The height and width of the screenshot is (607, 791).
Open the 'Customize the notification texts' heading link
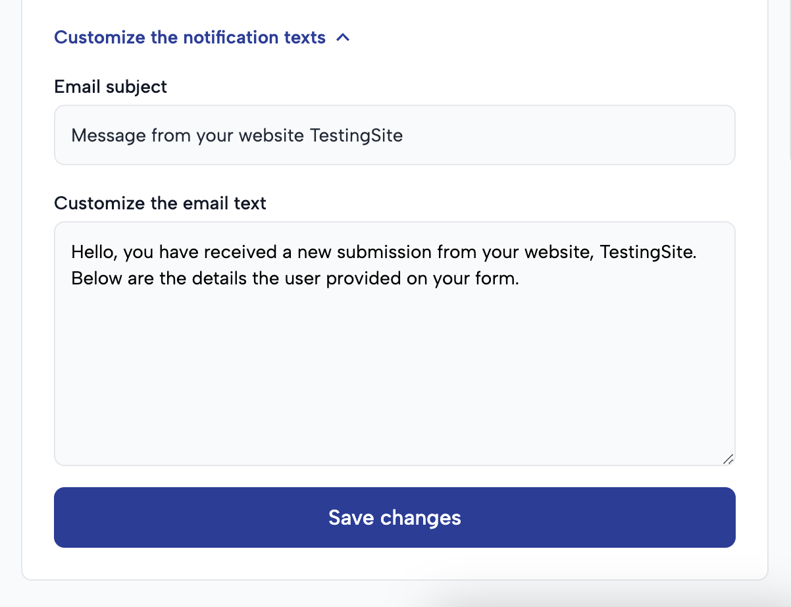tap(190, 38)
